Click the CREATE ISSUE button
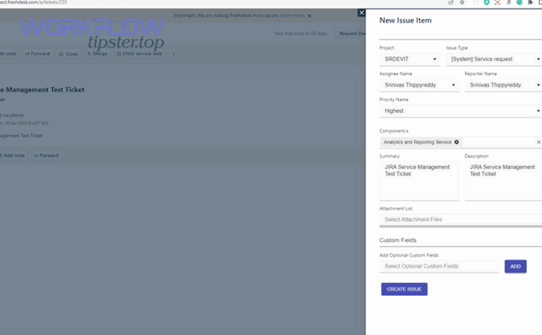 [404, 289]
